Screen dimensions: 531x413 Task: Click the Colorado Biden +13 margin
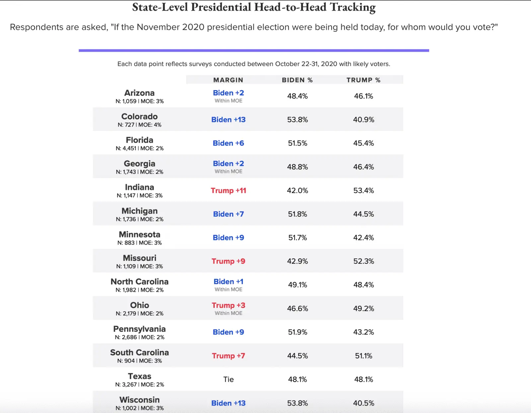(x=228, y=120)
